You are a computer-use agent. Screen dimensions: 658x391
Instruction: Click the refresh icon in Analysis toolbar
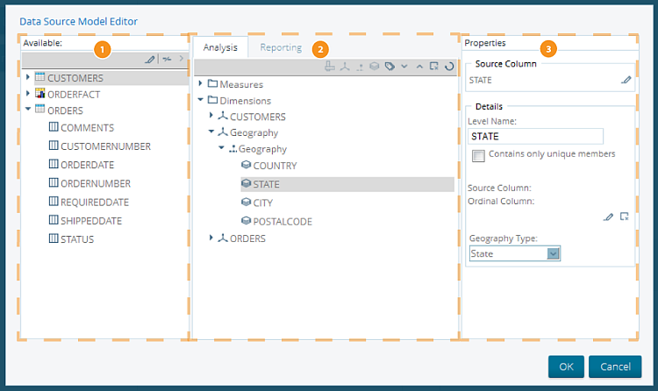pos(449,67)
